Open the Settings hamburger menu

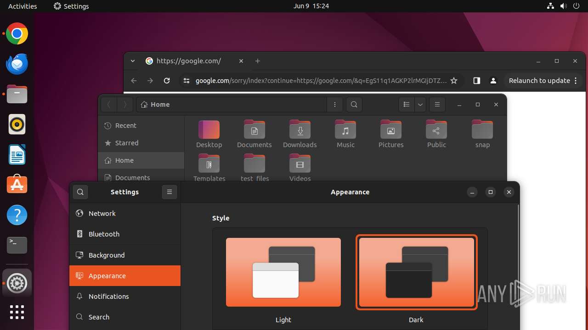click(170, 192)
